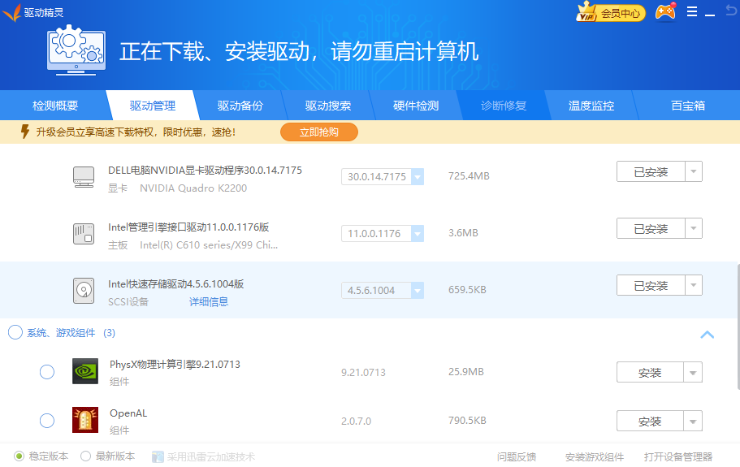Select the OpenAL component checkbox
740x467 pixels.
47,421
